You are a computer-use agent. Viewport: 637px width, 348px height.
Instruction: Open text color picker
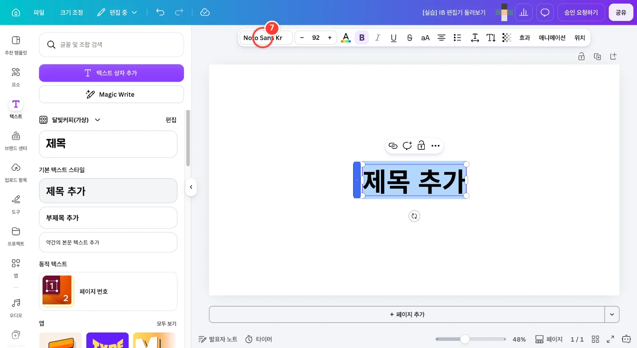[346, 38]
